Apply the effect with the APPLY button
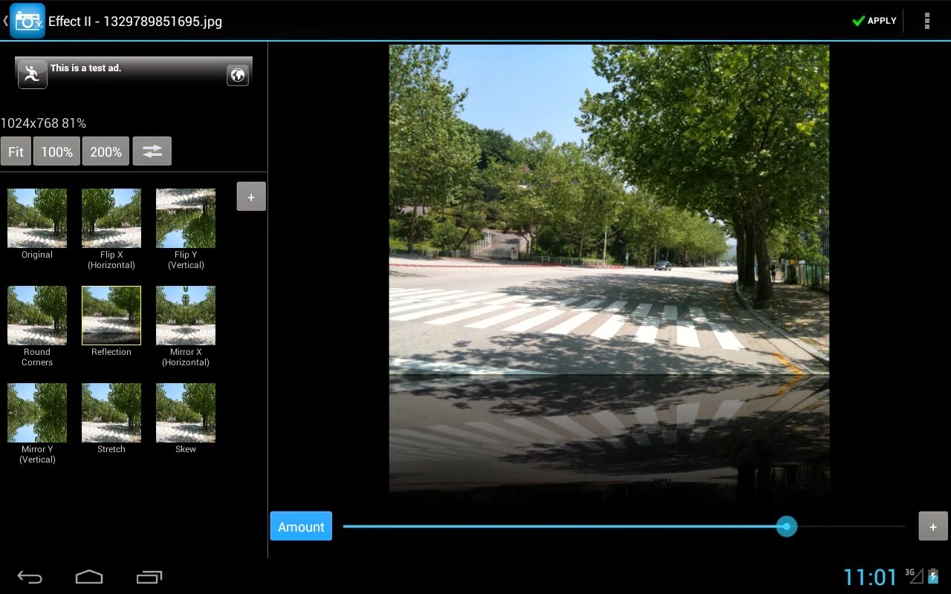Viewport: 951px width, 594px height. pyautogui.click(x=874, y=21)
